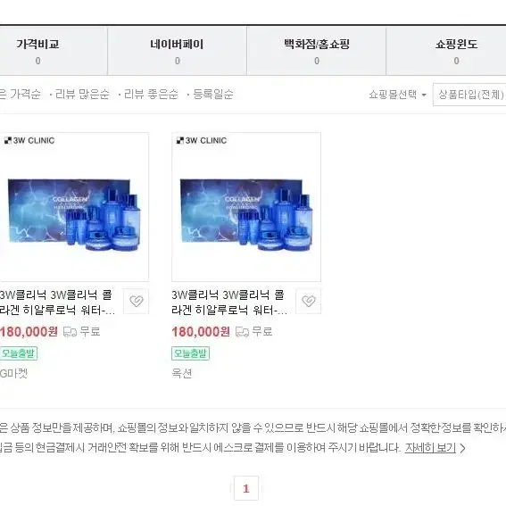The image size is (506, 506).
Task: Click 3W CLINIC logo on second product
Action: [202, 141]
